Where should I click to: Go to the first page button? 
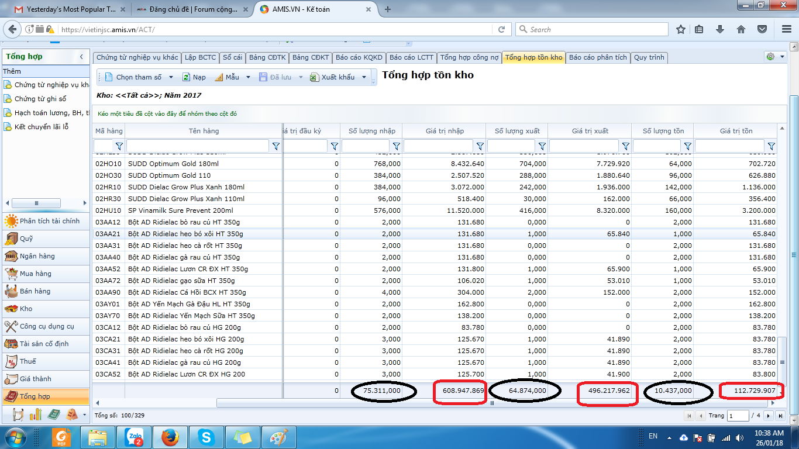[x=688, y=416]
